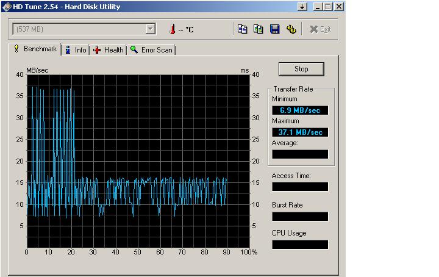Screen dimensions: 439x277
Task: Switch to the Benchmark tab
Action: pos(35,49)
